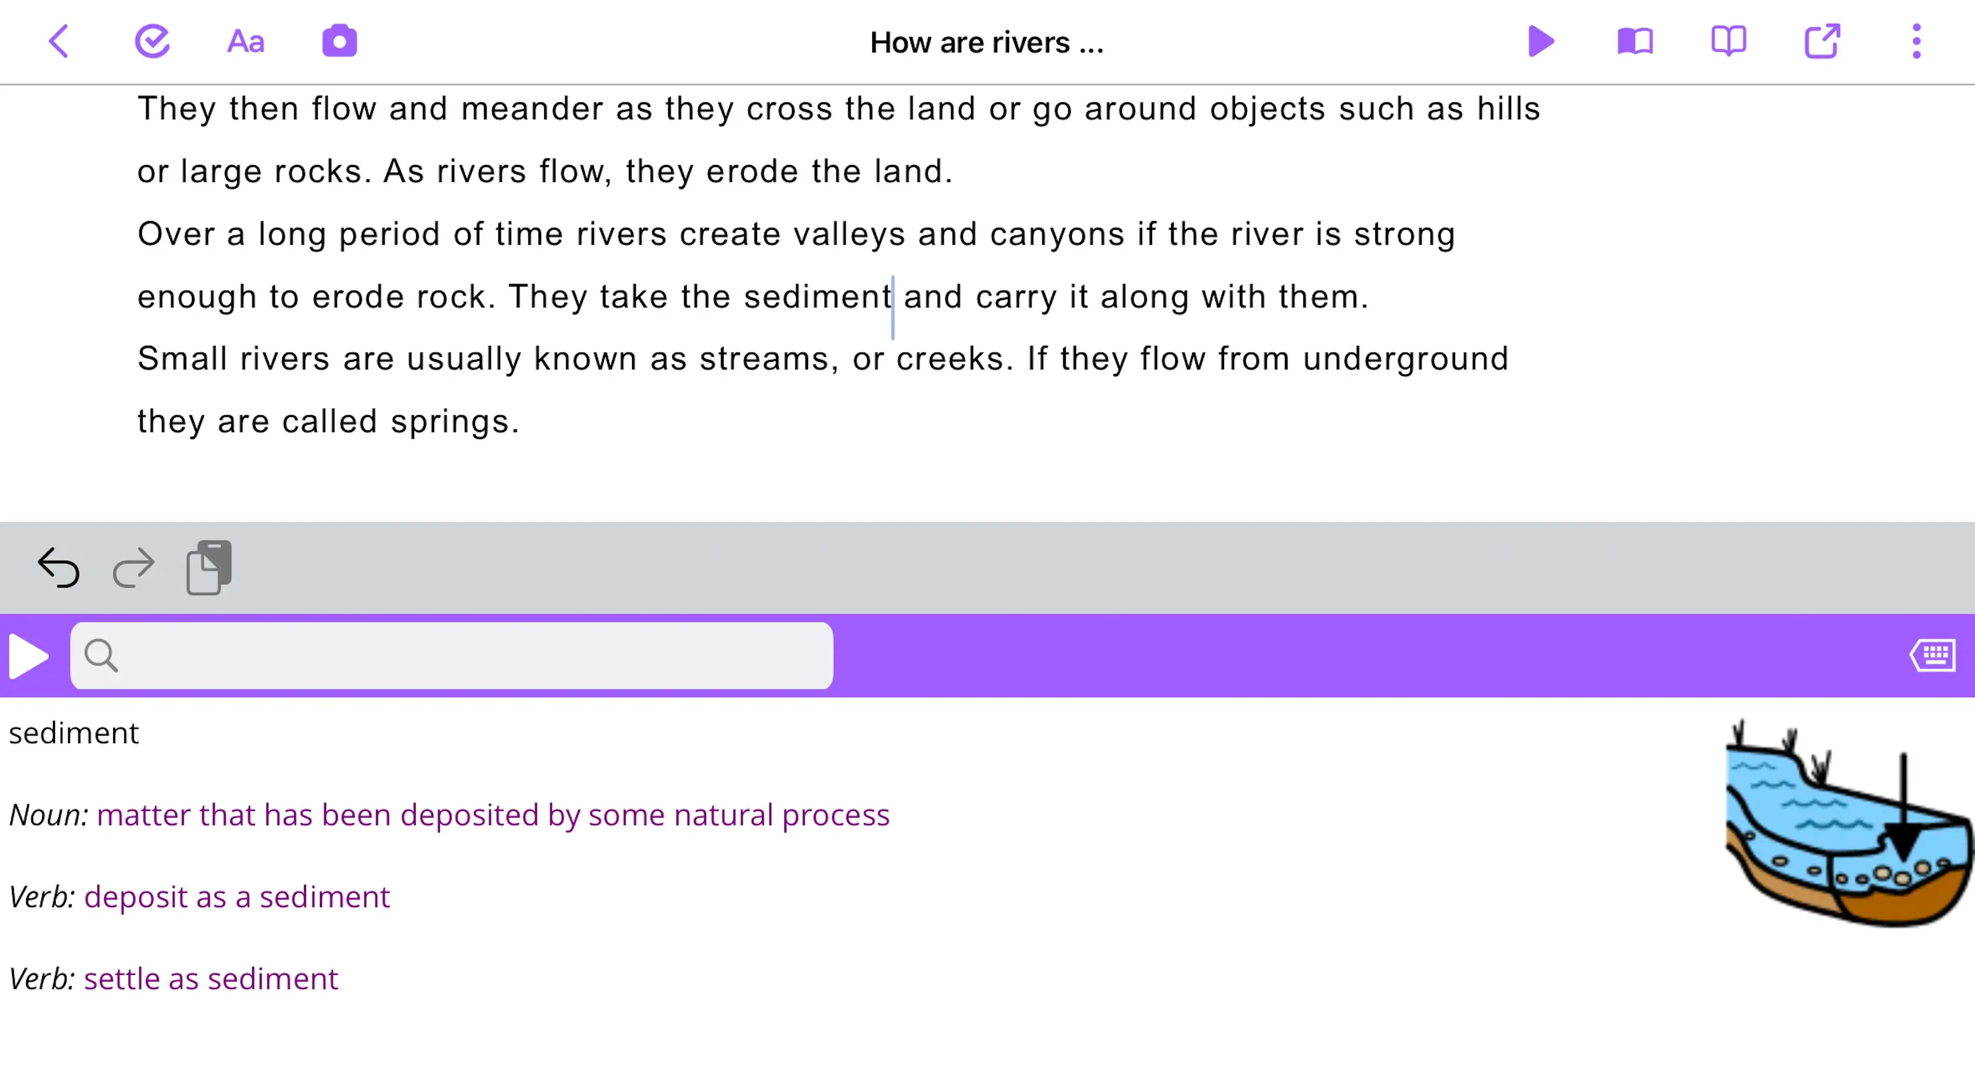Open the purple camera scan icon

click(x=339, y=42)
